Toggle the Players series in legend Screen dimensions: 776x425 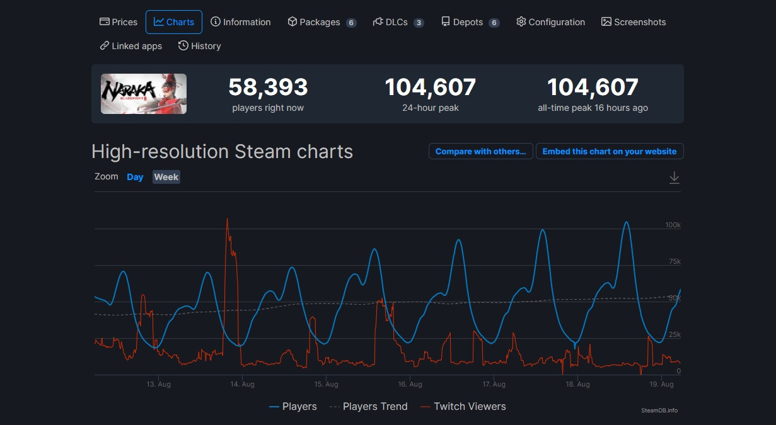[293, 407]
